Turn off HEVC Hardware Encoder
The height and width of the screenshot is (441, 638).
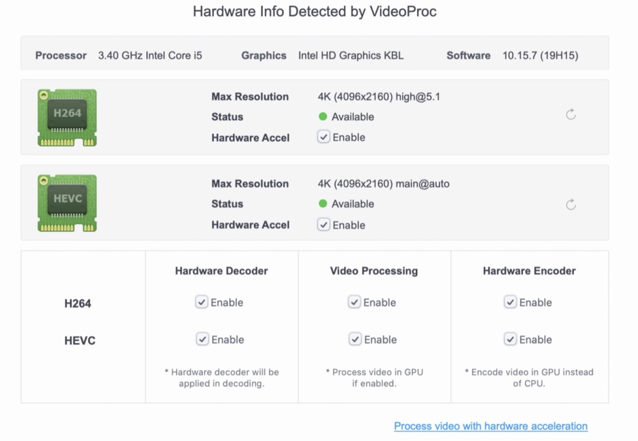click(510, 340)
